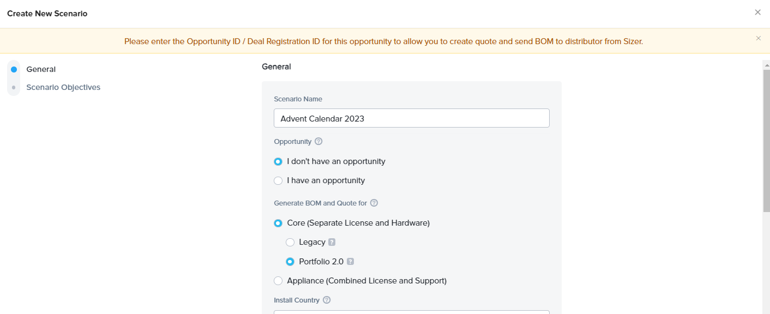Click the blue General step indicator dot
Viewport: 770px width, 314px height.
click(14, 69)
